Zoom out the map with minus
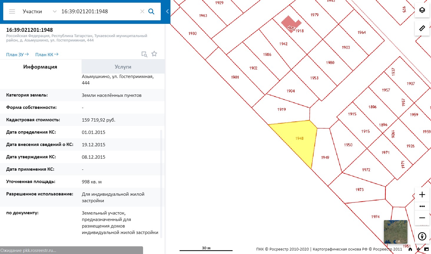Screen dimensions: 431x254 pyautogui.click(x=422, y=218)
